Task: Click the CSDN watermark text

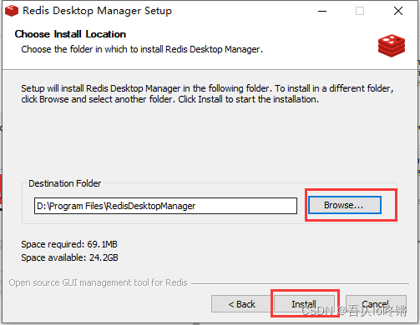Action: 354,311
